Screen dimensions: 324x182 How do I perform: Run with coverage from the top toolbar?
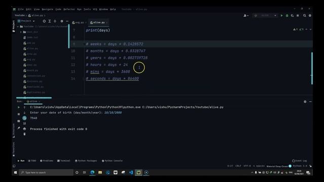point(292,16)
